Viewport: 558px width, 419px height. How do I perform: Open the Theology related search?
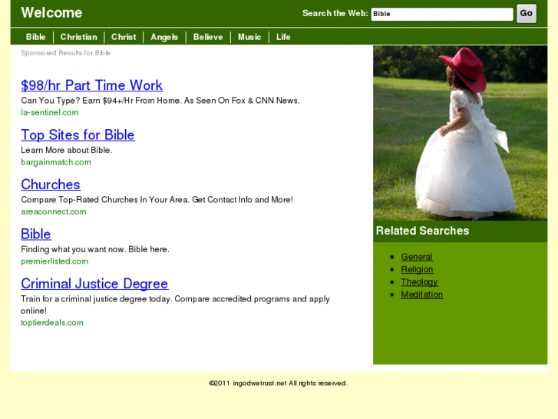(420, 281)
